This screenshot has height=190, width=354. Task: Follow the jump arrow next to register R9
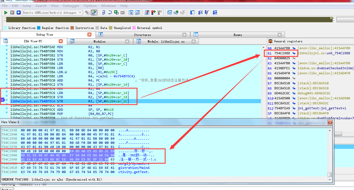coord(294,93)
